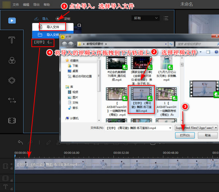Open the 编辑 menu

[26, 5]
